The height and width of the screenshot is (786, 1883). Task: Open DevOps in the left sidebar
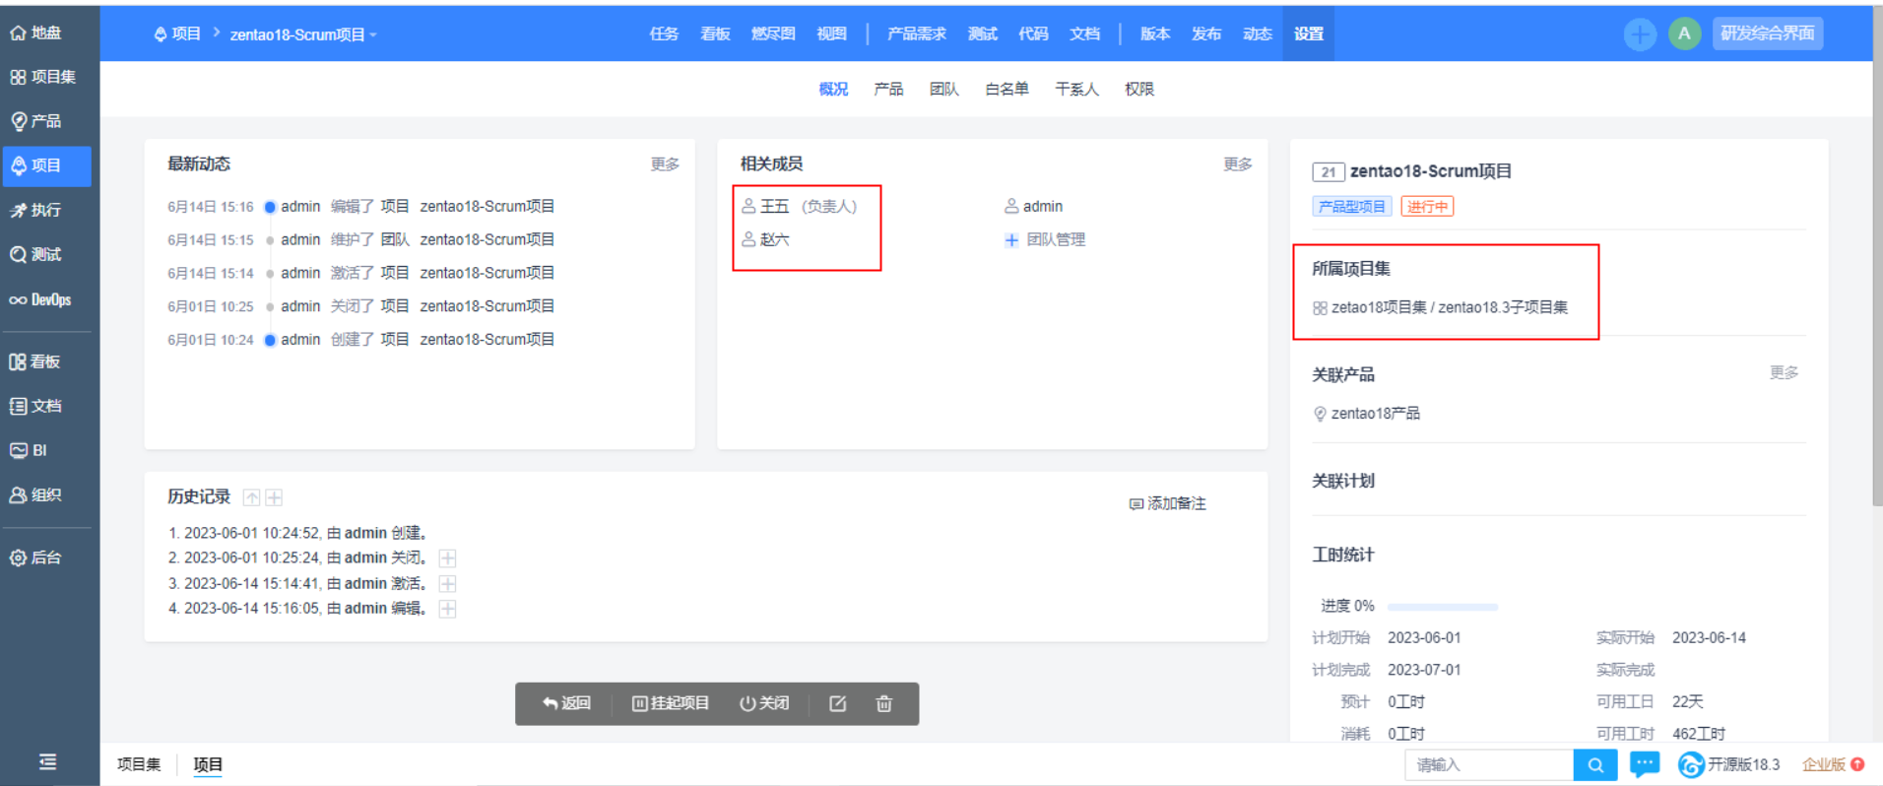point(40,299)
